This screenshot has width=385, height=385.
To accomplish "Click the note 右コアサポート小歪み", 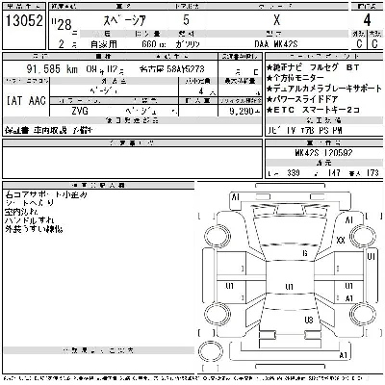I will pos(46,194).
